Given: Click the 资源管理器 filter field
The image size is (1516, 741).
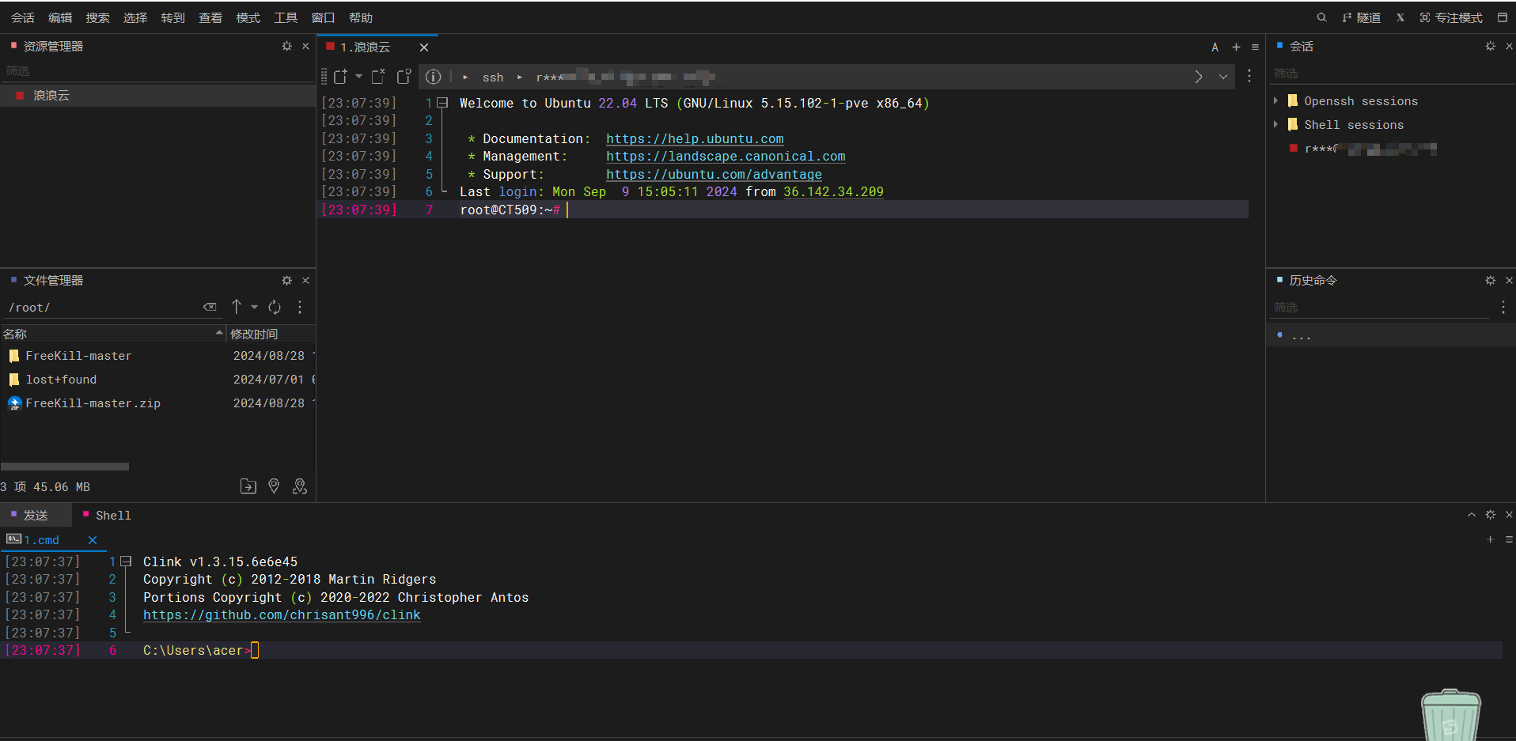Looking at the screenshot, I should [157, 71].
